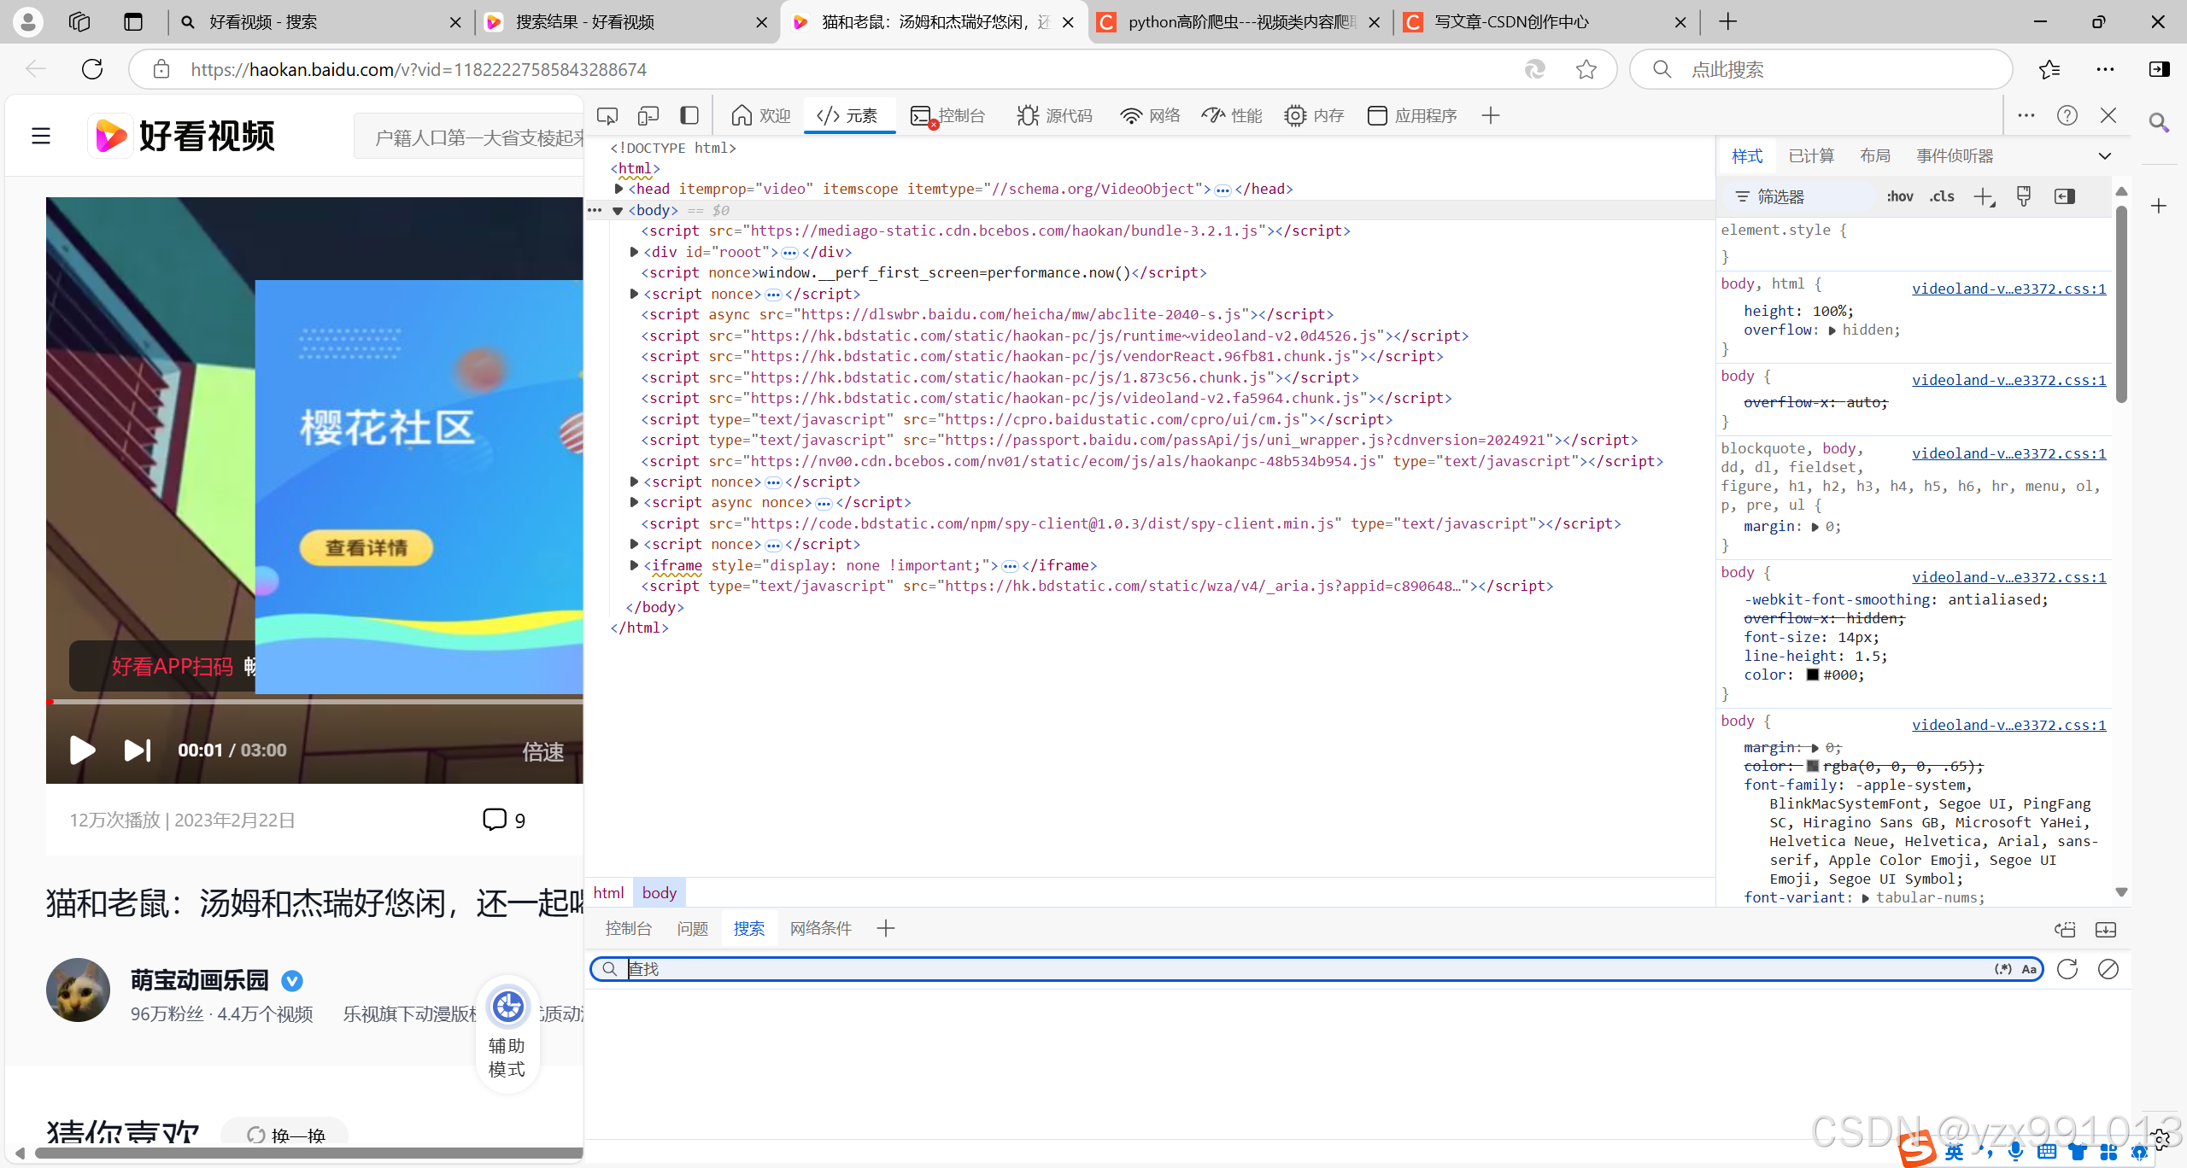Open playback speed (倍速) options
The height and width of the screenshot is (1168, 2187).
[x=543, y=751]
